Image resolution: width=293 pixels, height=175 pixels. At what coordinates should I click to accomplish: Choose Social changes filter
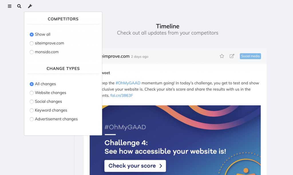point(31,101)
